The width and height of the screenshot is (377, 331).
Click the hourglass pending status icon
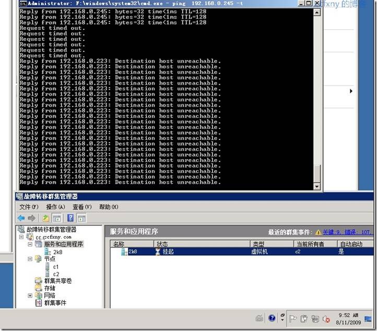(158, 252)
